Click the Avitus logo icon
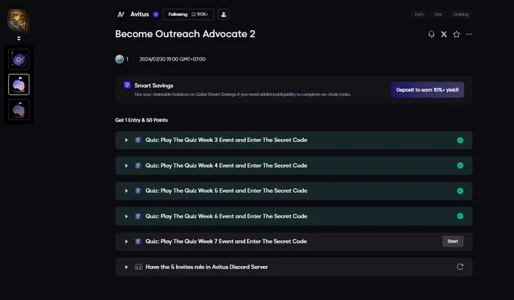Viewport: 514px width, 300px height. (x=121, y=14)
